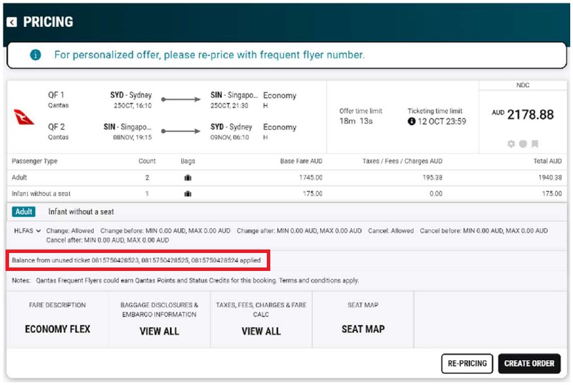Click the Total AUD column header
The height and width of the screenshot is (385, 573).
pos(547,161)
